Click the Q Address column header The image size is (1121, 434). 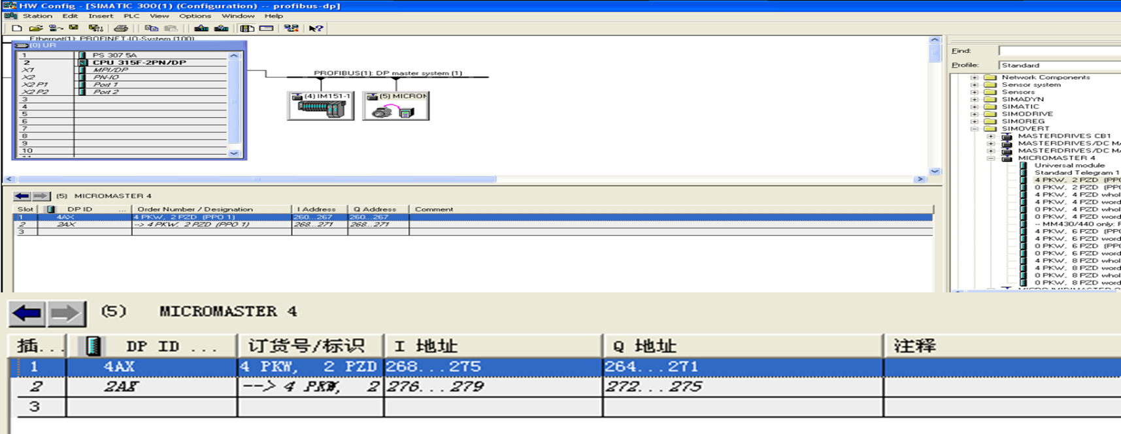point(378,209)
